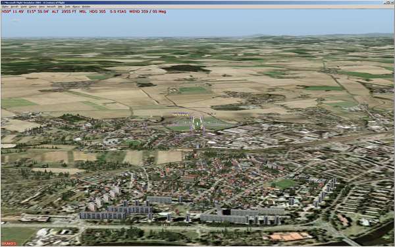This screenshot has width=395, height=247.
Task: Click the latitude readout N50° 11.49'
Action: click(x=13, y=12)
